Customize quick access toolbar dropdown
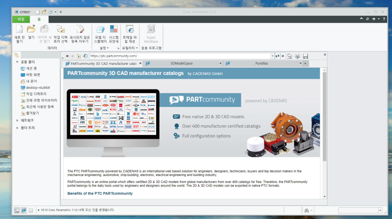The width and height of the screenshot is (392, 219). (x=60, y=12)
